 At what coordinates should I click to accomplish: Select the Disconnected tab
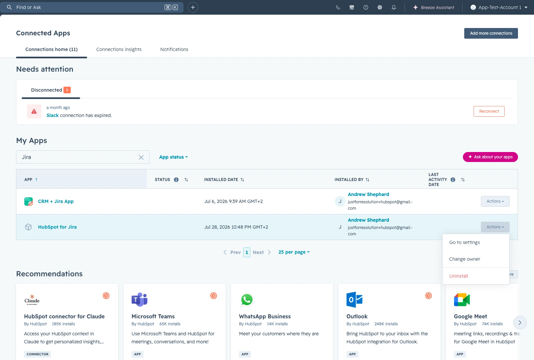pyautogui.click(x=51, y=90)
